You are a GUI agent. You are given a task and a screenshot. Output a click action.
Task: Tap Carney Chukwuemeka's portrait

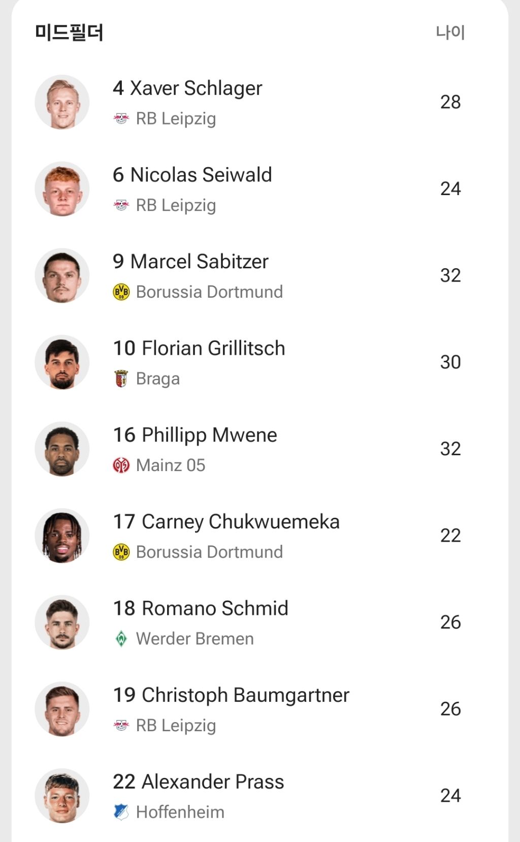point(62,536)
